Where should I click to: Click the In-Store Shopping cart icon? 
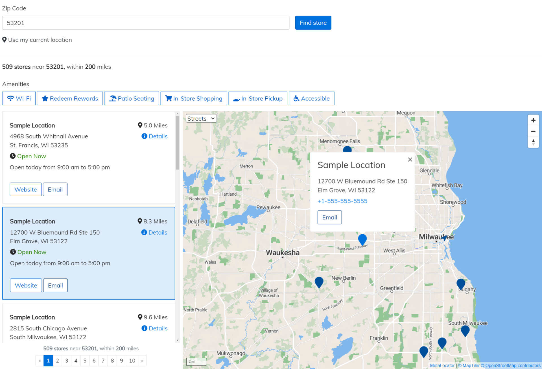169,98
